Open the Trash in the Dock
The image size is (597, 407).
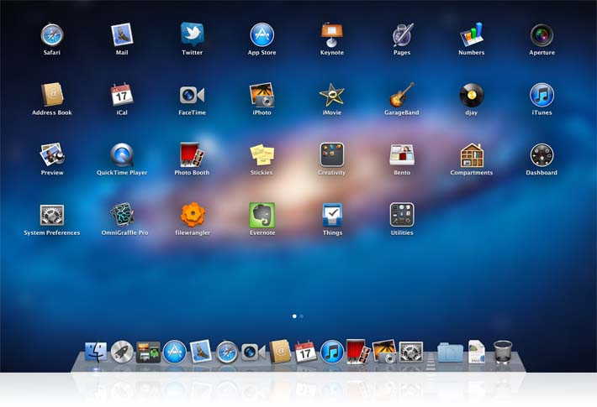click(503, 351)
